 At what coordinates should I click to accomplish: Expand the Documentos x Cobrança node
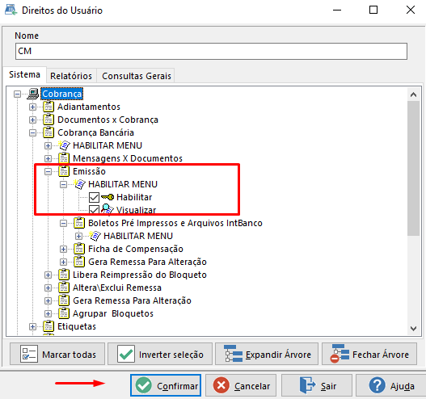[32, 120]
